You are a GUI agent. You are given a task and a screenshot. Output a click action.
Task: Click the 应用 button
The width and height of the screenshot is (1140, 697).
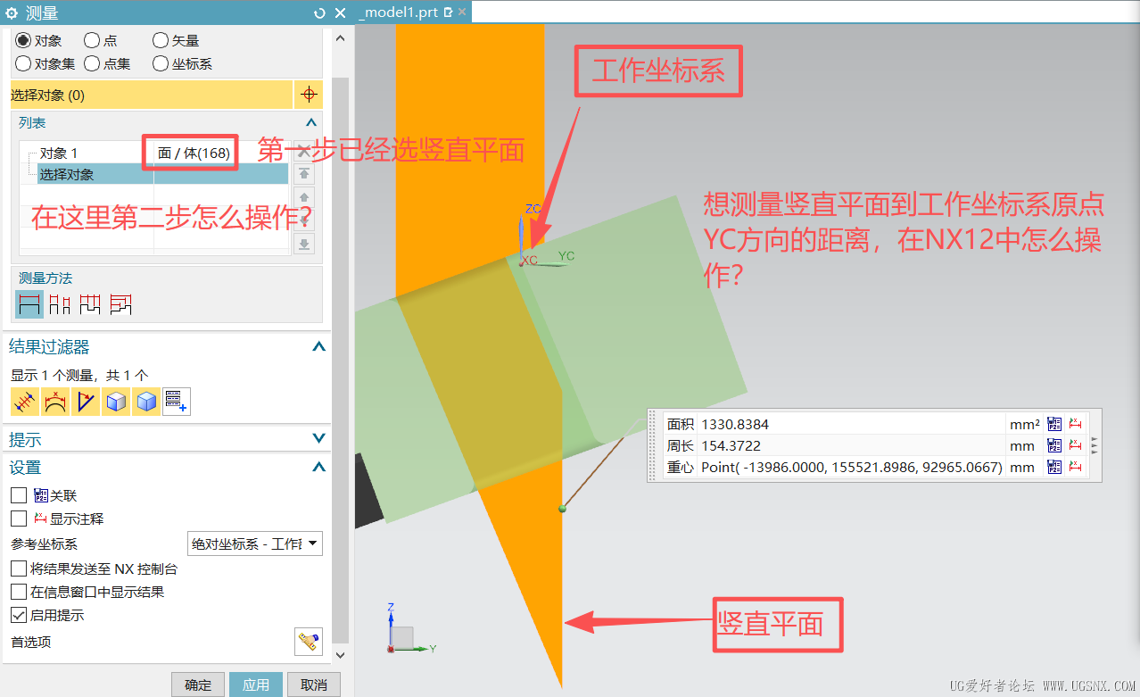point(256,685)
